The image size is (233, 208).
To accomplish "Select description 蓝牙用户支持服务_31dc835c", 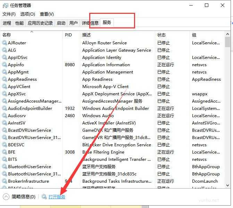I will click(109, 174).
